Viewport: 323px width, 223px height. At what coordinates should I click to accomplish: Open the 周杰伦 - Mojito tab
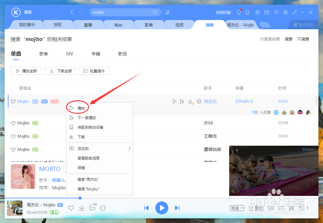240,25
